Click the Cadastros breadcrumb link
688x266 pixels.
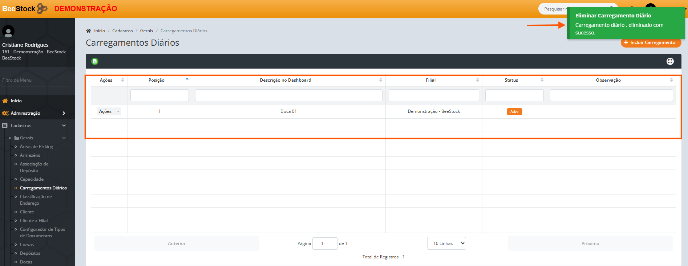[122, 31]
